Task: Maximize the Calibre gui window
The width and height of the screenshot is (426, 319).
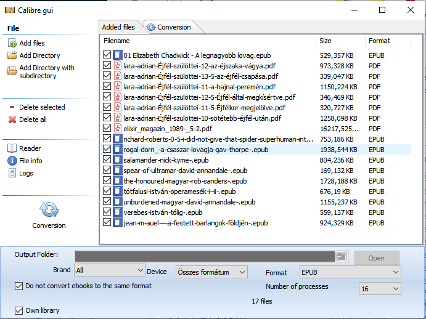Action: coord(382,10)
